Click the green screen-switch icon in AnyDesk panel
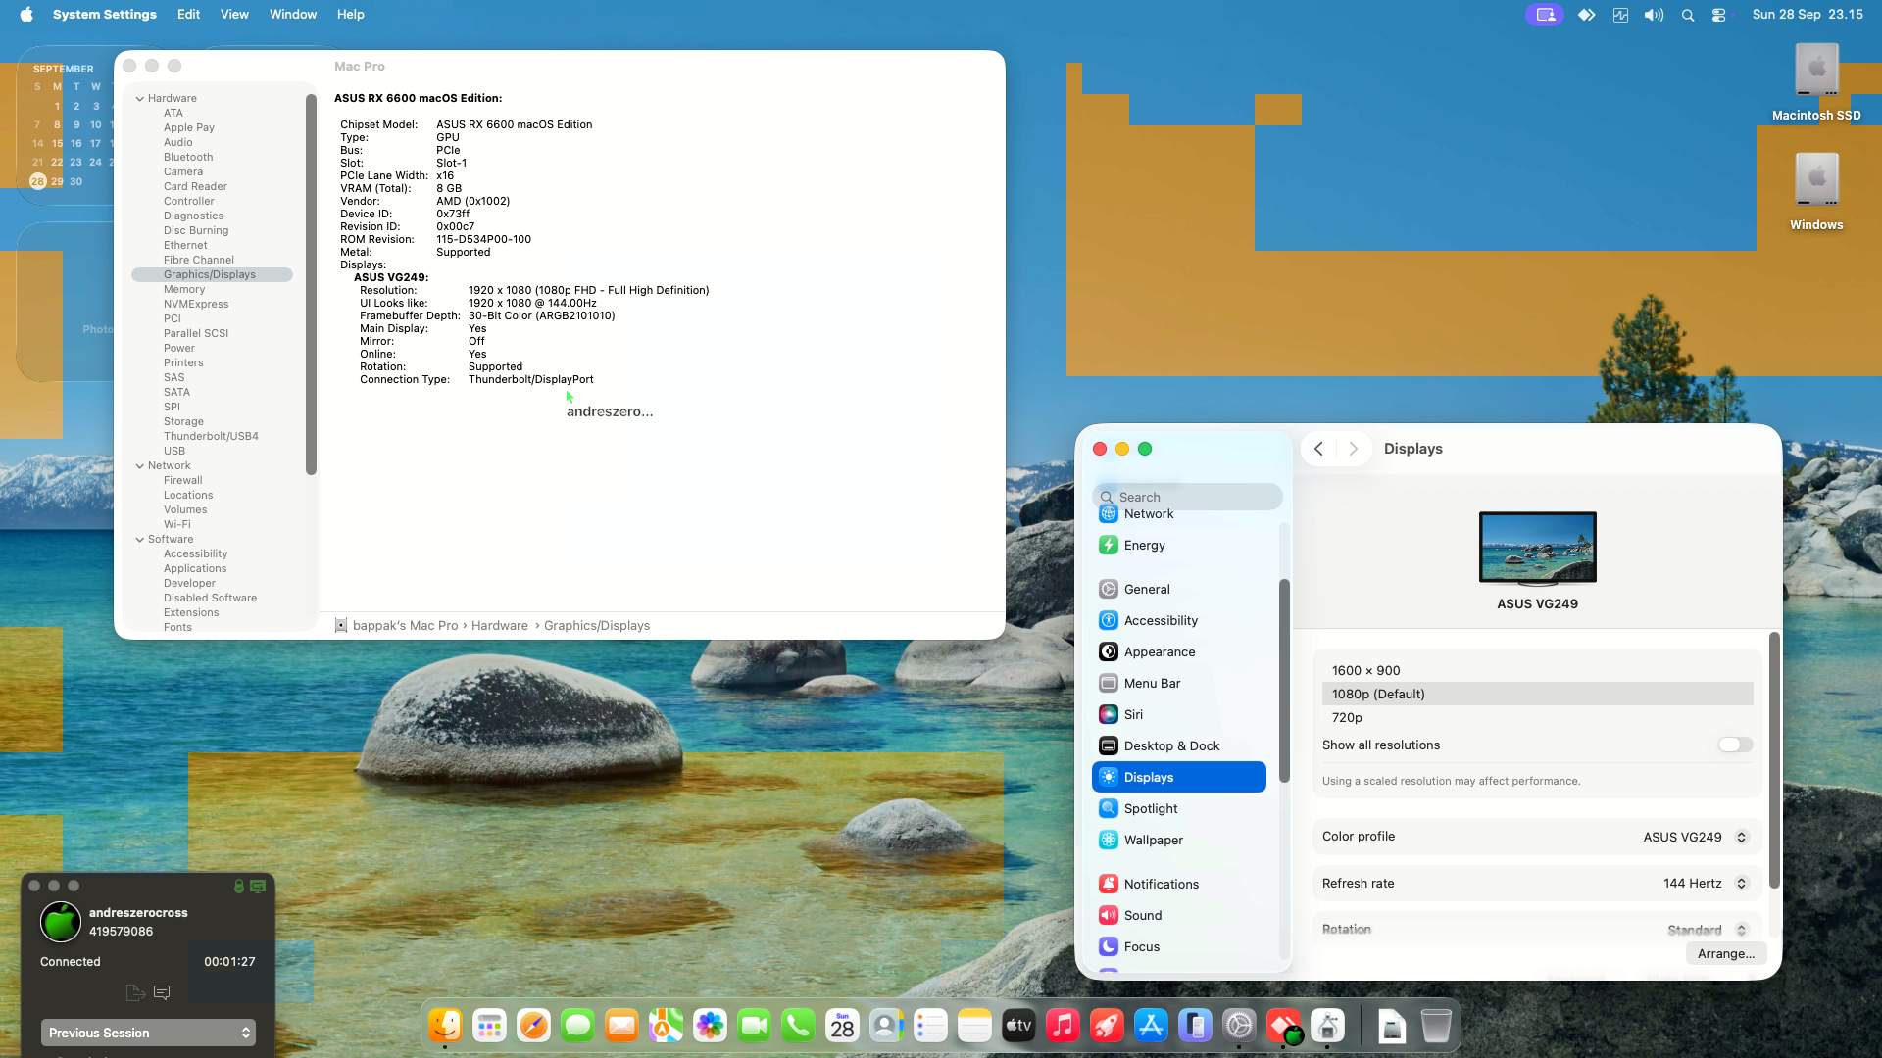The image size is (1882, 1058). [x=258, y=886]
